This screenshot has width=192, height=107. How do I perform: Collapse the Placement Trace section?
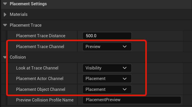(x=5, y=25)
